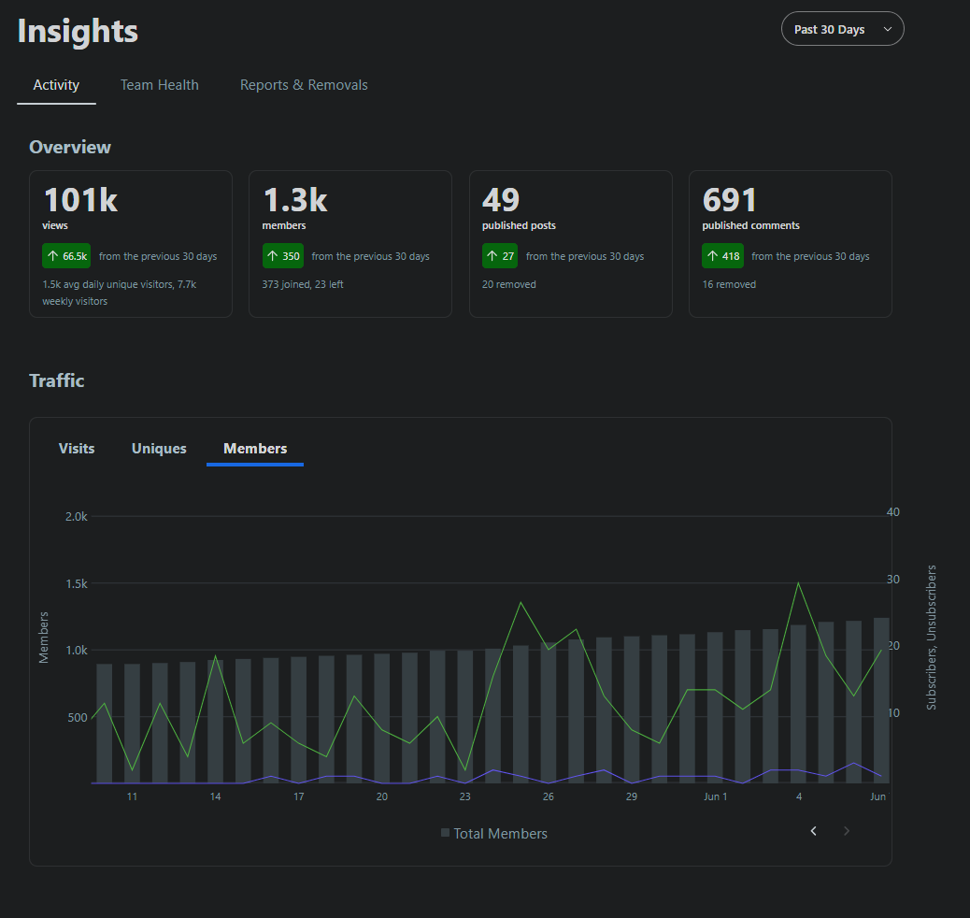Click the 1.3k members card
The height and width of the screenshot is (918, 970).
point(350,244)
